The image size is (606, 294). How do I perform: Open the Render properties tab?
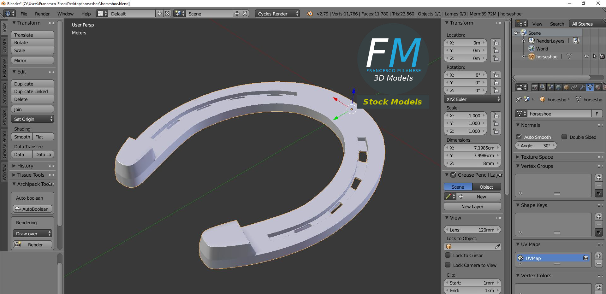(x=535, y=87)
